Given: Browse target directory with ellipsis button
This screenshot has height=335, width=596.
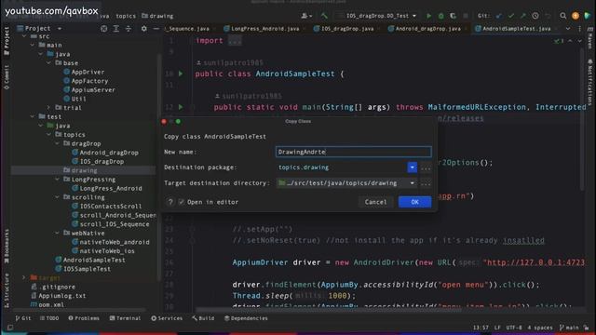Looking at the screenshot, I should click(426, 183).
